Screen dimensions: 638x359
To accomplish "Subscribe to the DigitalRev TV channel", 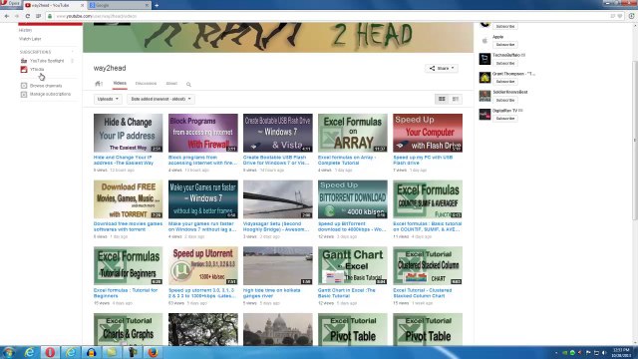I will [x=505, y=118].
